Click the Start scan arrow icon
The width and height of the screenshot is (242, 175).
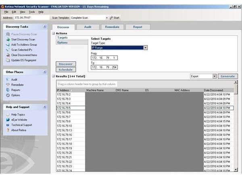111,18
